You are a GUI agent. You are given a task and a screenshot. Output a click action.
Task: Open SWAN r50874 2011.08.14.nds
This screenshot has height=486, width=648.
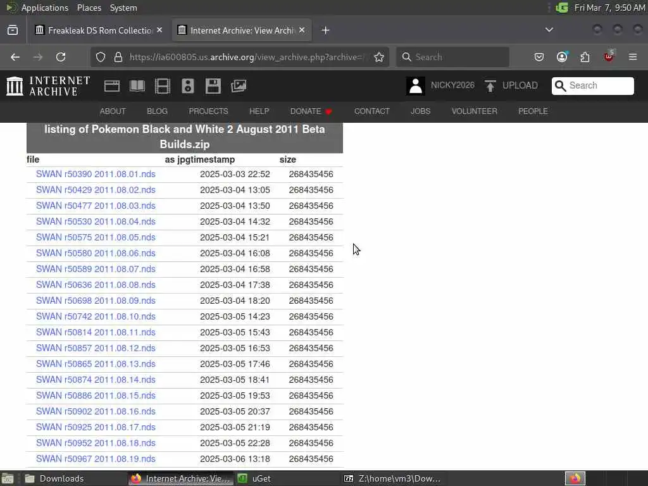coord(96,380)
